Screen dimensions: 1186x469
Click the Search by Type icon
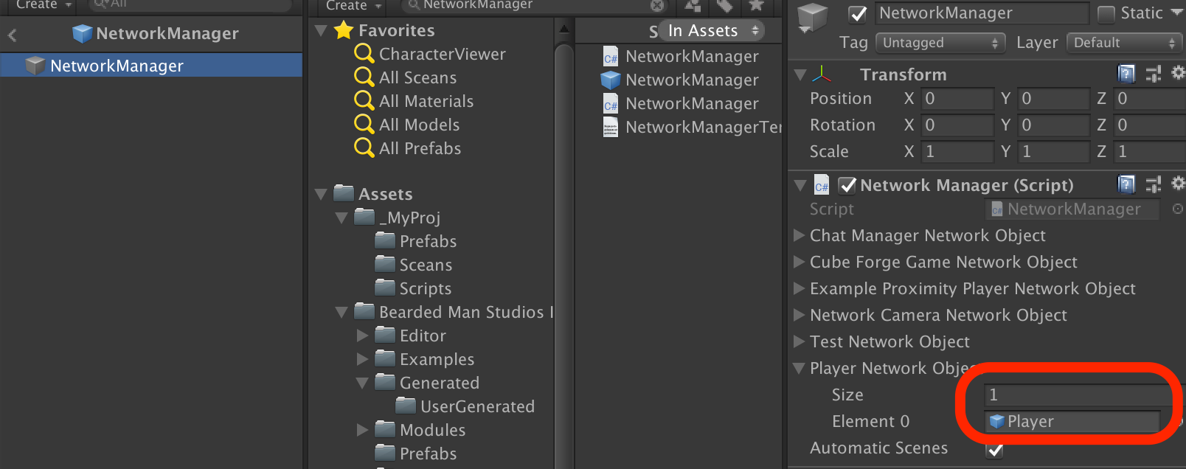point(693,6)
